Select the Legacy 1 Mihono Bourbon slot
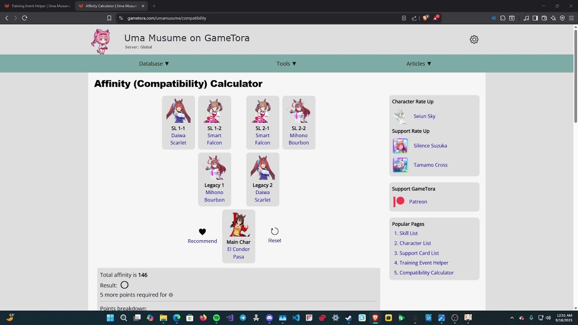This screenshot has height=325, width=578. (214, 179)
